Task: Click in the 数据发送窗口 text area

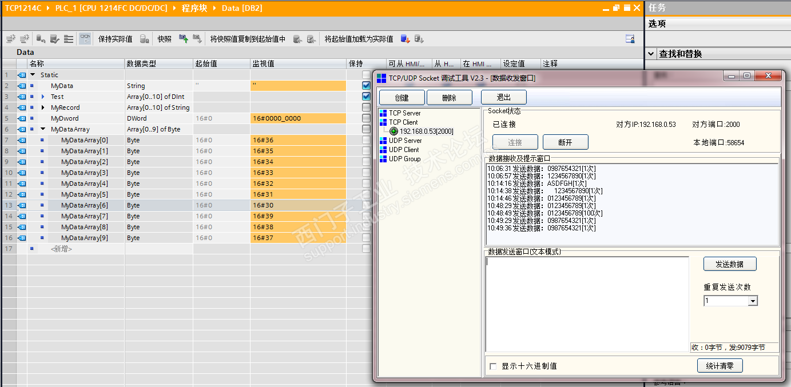Action: [x=587, y=304]
